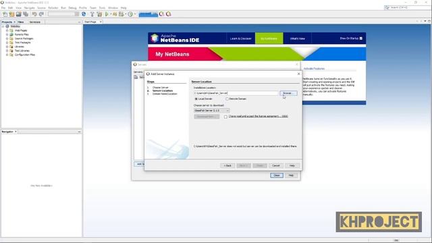Click Cancel in Add Server Instance dialog

point(276,165)
